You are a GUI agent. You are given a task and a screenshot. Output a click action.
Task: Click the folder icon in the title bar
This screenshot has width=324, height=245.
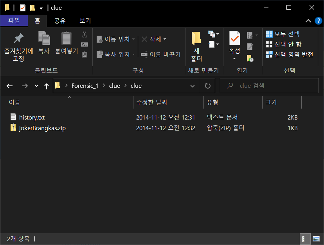tap(7, 8)
